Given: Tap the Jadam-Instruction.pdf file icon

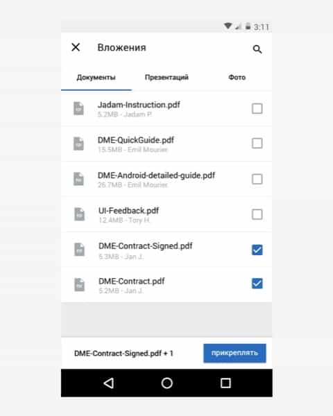Looking at the screenshot, I should pos(78,109).
